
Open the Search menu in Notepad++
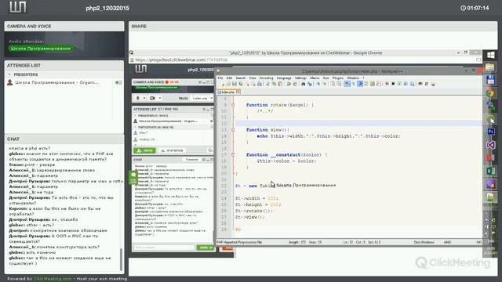(241, 78)
